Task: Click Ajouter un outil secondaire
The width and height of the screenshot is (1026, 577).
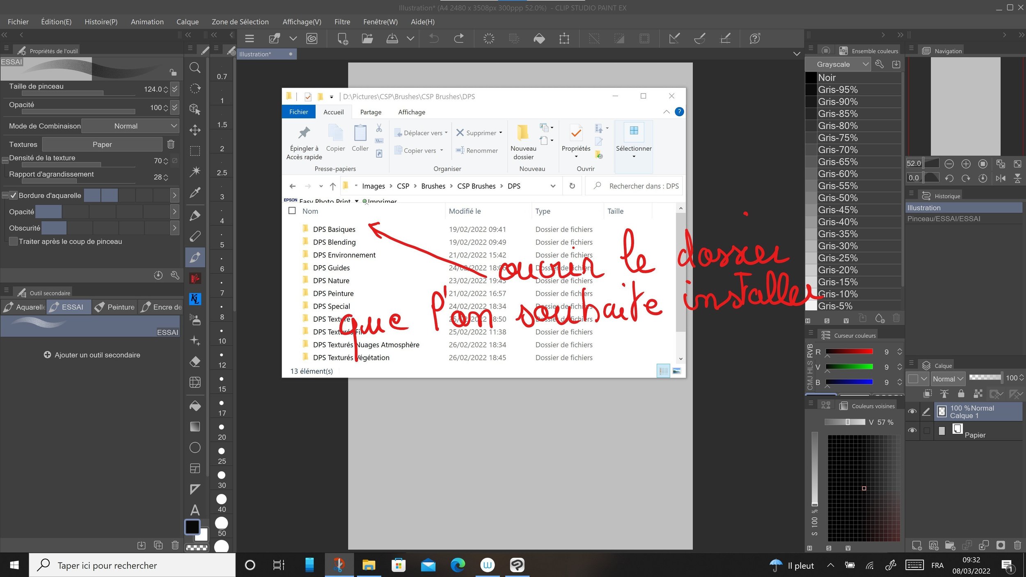Action: coord(92,355)
